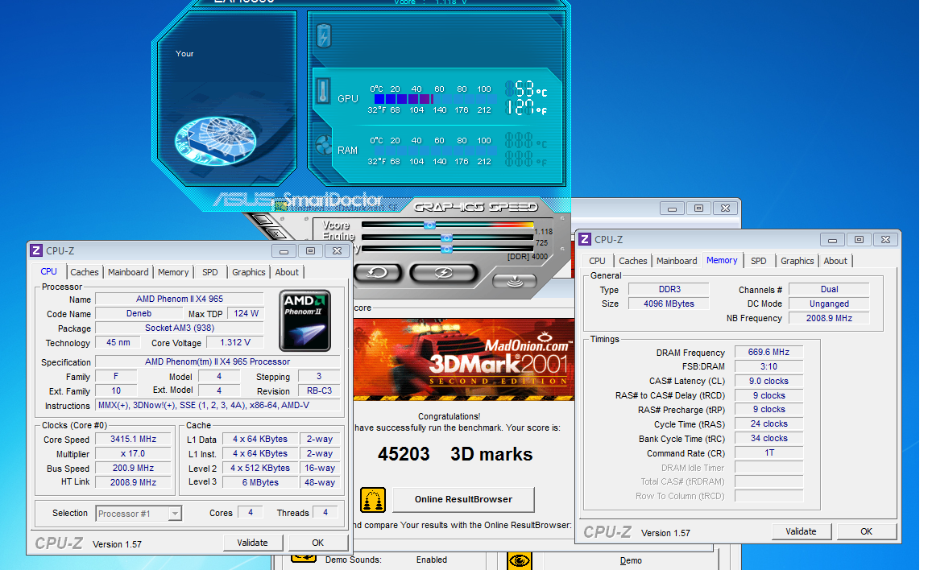Click the Code Name value Deneb
Viewport: 928px width, 570px height.
139,314
